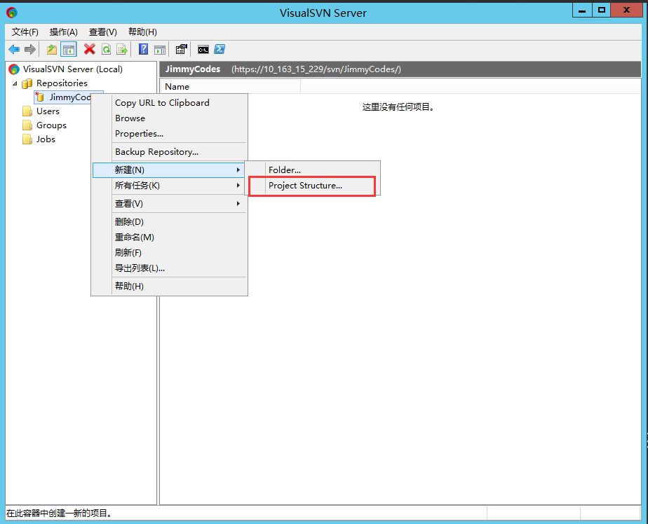
Task: Click the JimmyCodes repository icon
Action: click(40, 97)
